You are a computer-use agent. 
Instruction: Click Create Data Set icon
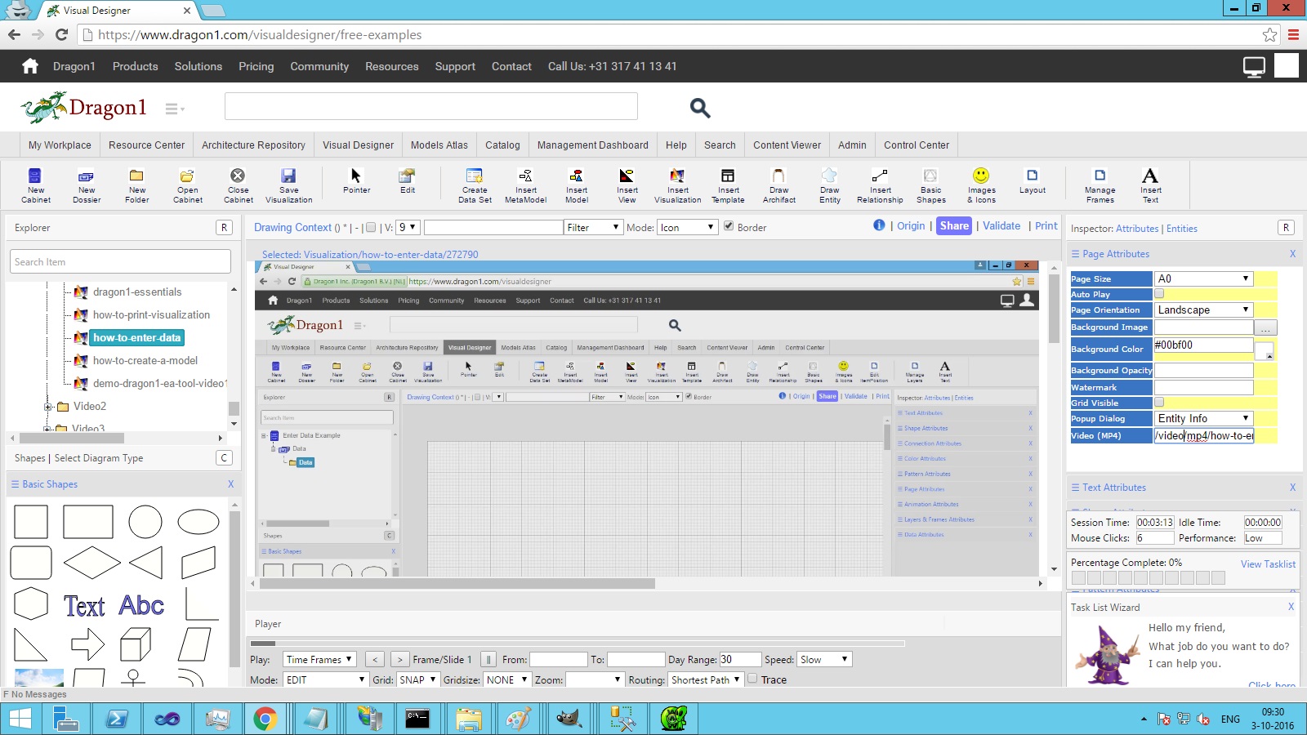[475, 185]
